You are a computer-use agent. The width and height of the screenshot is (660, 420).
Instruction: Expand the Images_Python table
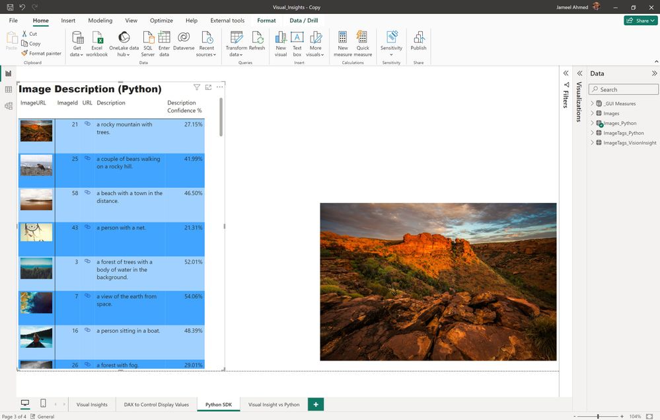[x=592, y=123]
